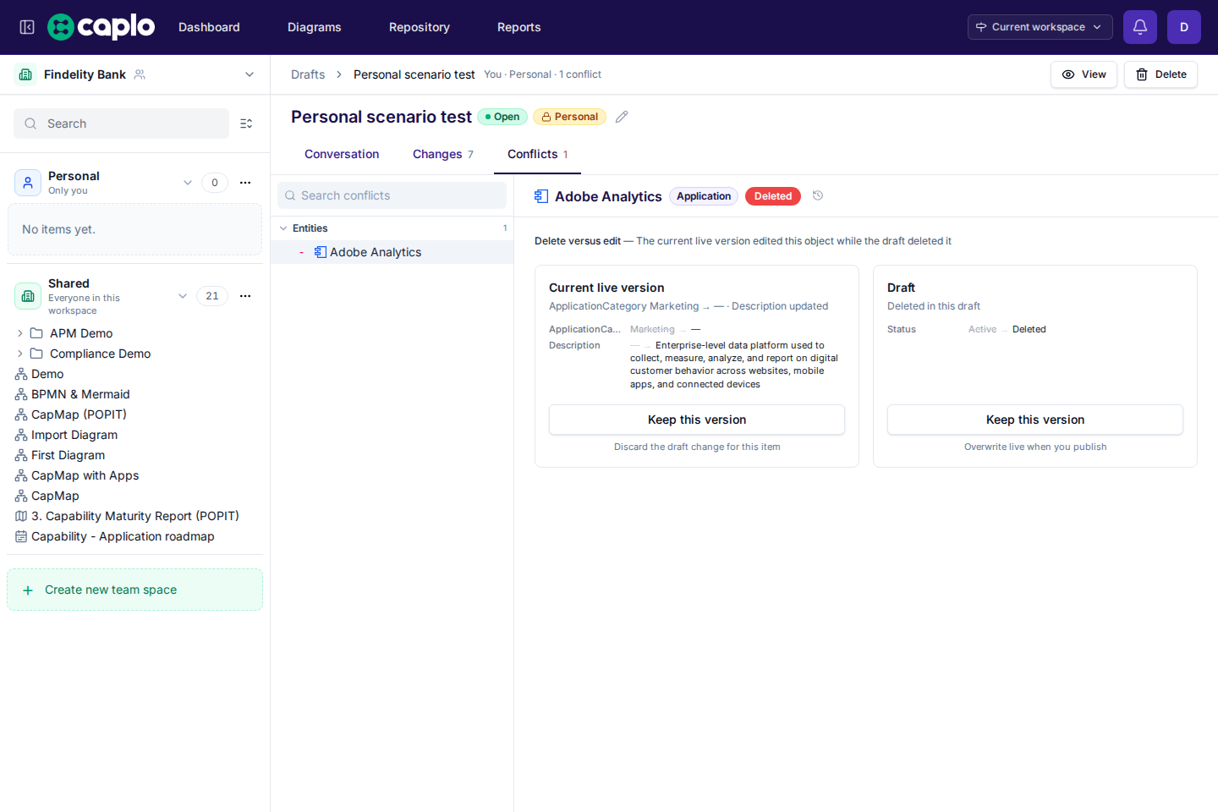1218x812 pixels.
Task: Click the Application type badge
Action: pos(704,196)
